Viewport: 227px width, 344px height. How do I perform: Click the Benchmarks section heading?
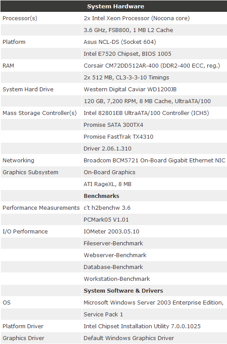(102, 196)
